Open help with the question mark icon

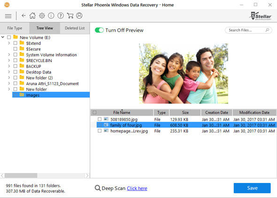[61, 16]
